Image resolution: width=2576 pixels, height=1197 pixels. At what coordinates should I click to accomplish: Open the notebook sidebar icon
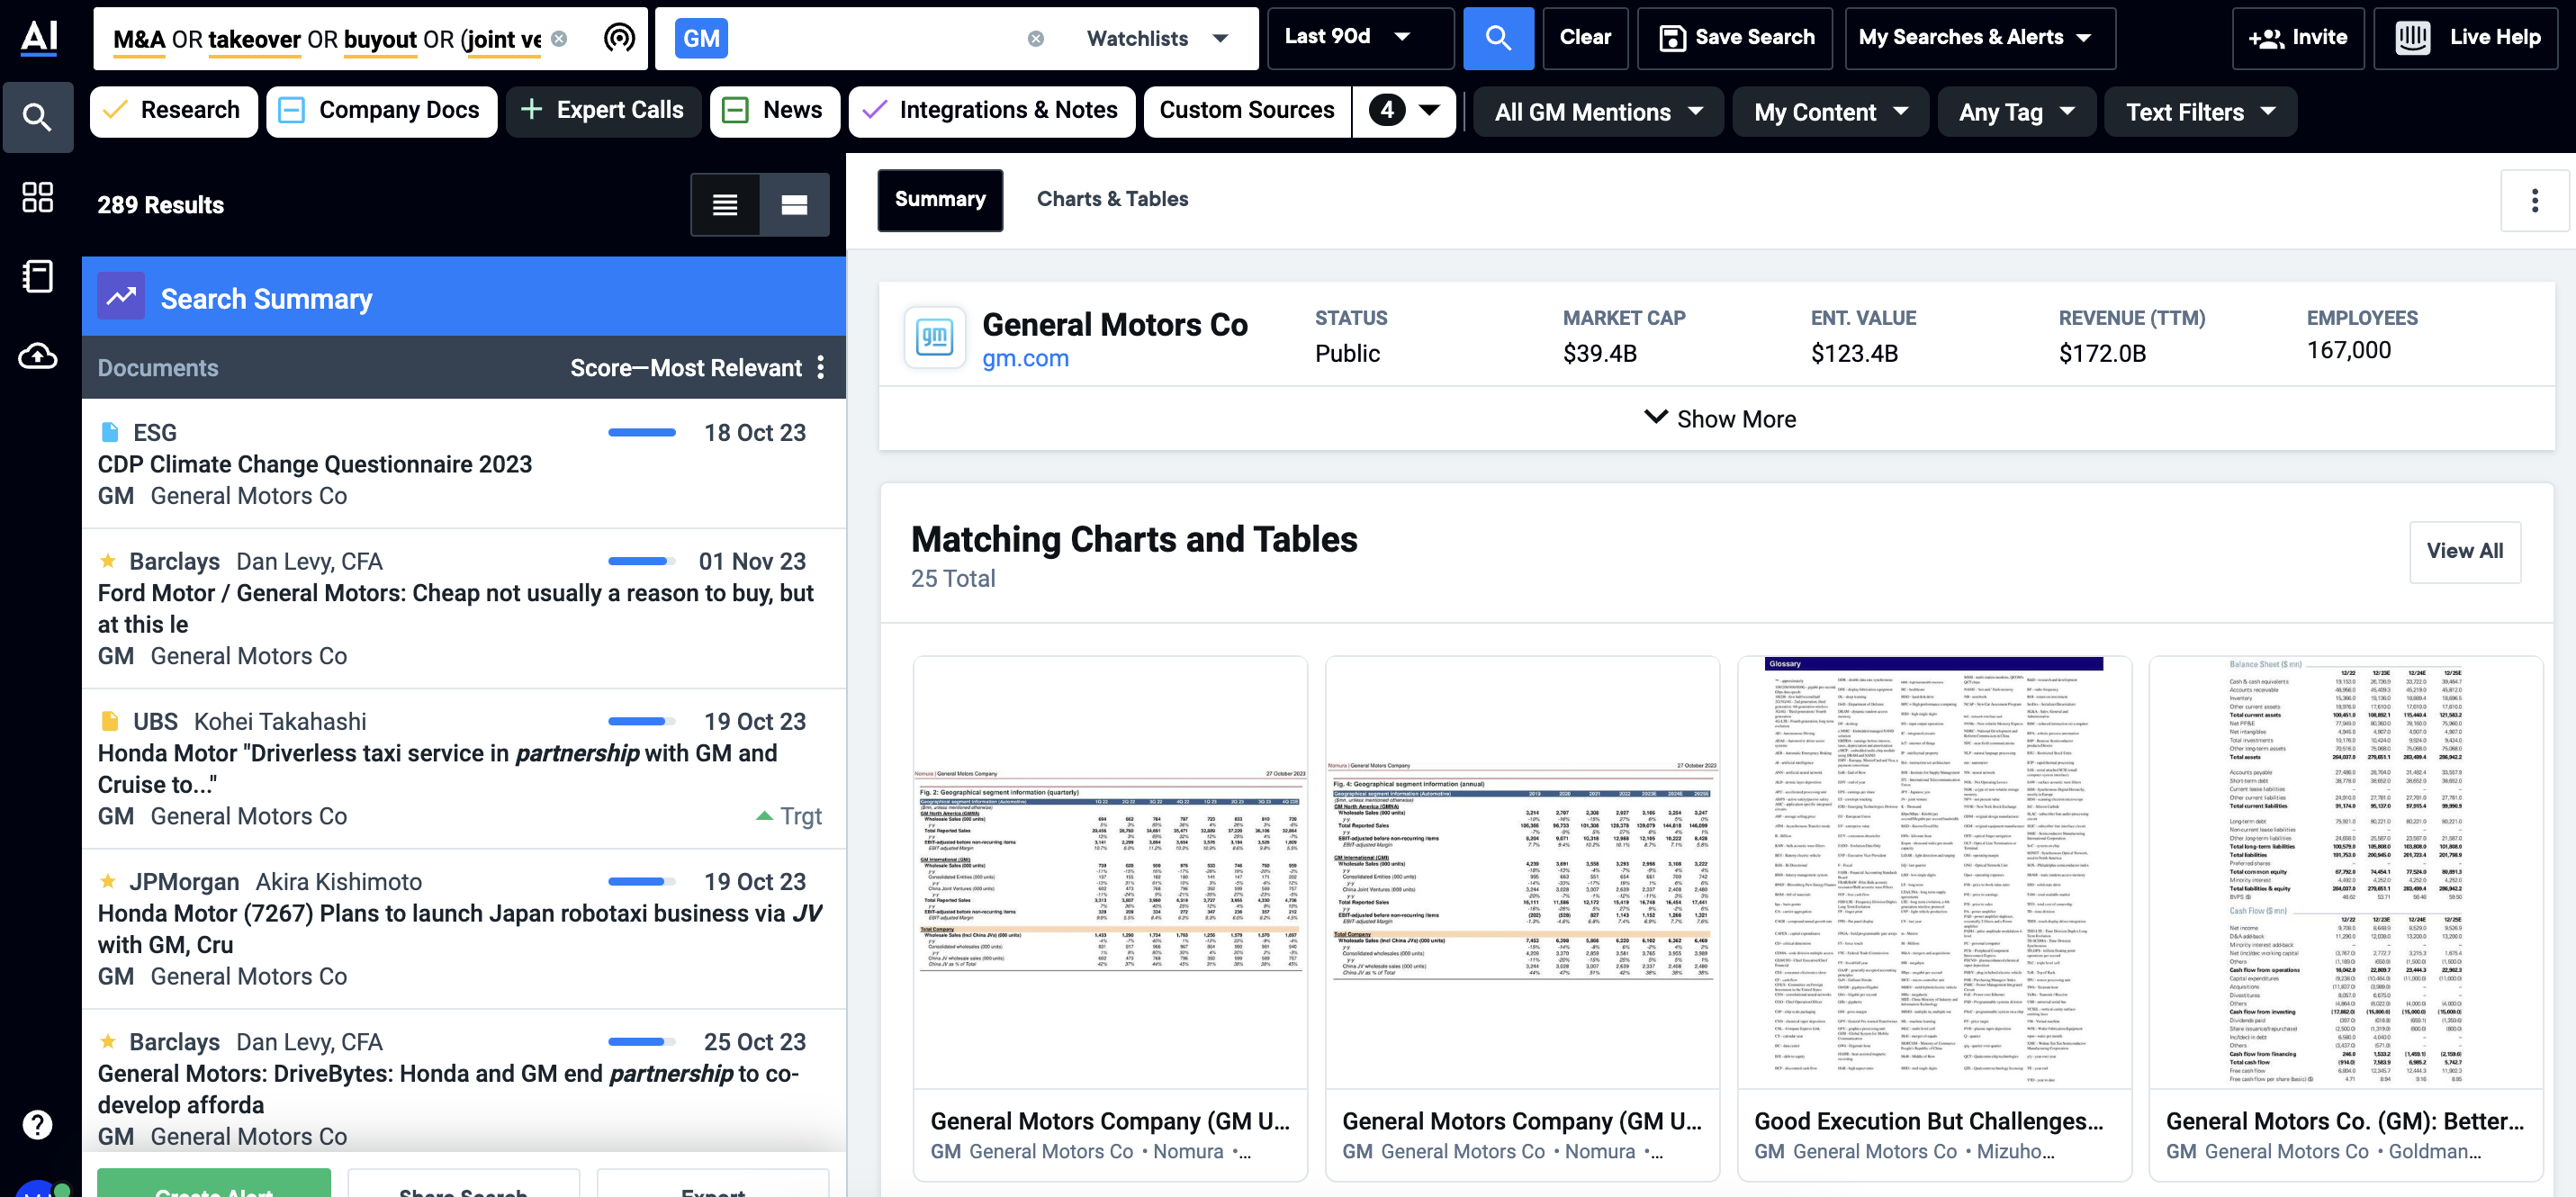click(x=38, y=276)
